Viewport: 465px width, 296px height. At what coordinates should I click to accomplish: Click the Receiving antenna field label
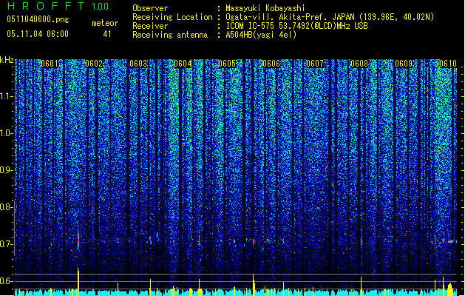tap(170, 35)
